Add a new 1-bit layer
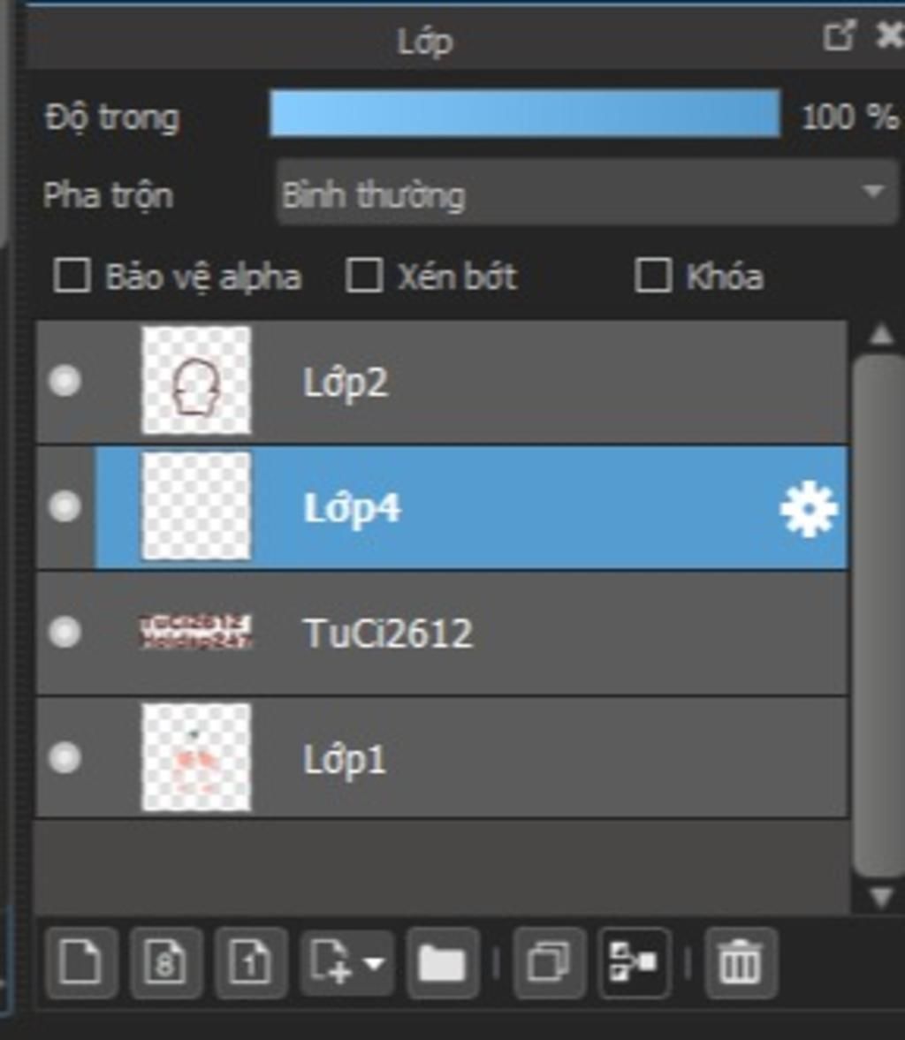Viewport: 905px width, 1040px height. (250, 962)
